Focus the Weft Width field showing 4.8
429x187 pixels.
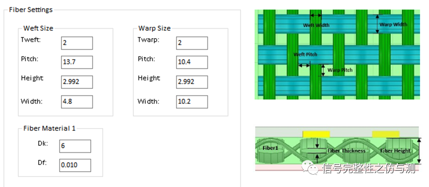click(77, 102)
